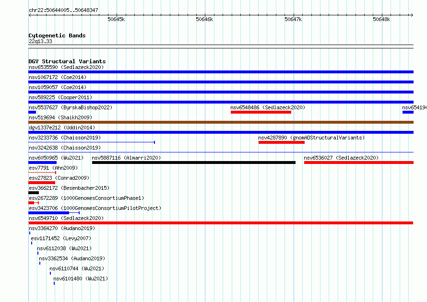Select the blue nsv1067172 variant bar

(221, 82)
